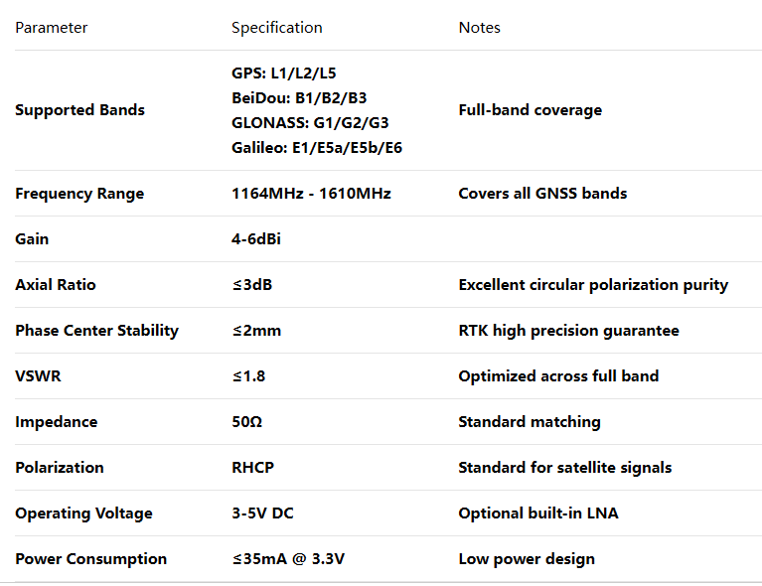
Task: Select the RTK high precision guarantee note
Action: point(568,331)
